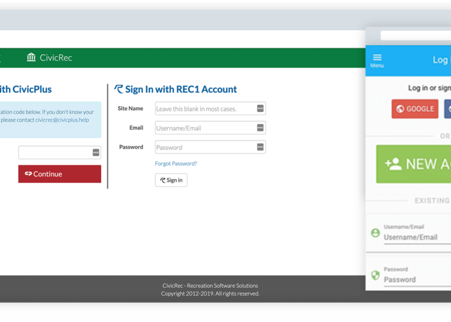Open the Forgot Password? link
Image resolution: width=451 pixels, height=322 pixels.
coord(176,164)
